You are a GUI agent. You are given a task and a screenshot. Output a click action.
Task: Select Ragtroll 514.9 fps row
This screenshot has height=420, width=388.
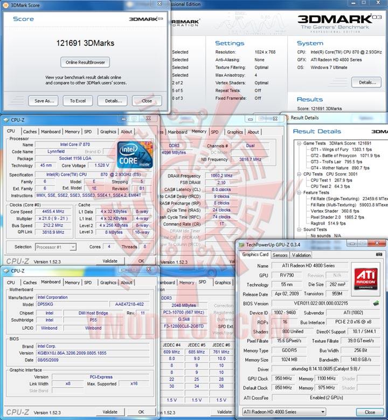(328, 223)
